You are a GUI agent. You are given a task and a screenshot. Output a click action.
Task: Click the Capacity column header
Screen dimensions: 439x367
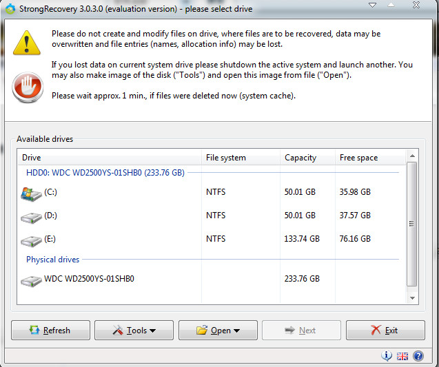pyautogui.click(x=307, y=158)
